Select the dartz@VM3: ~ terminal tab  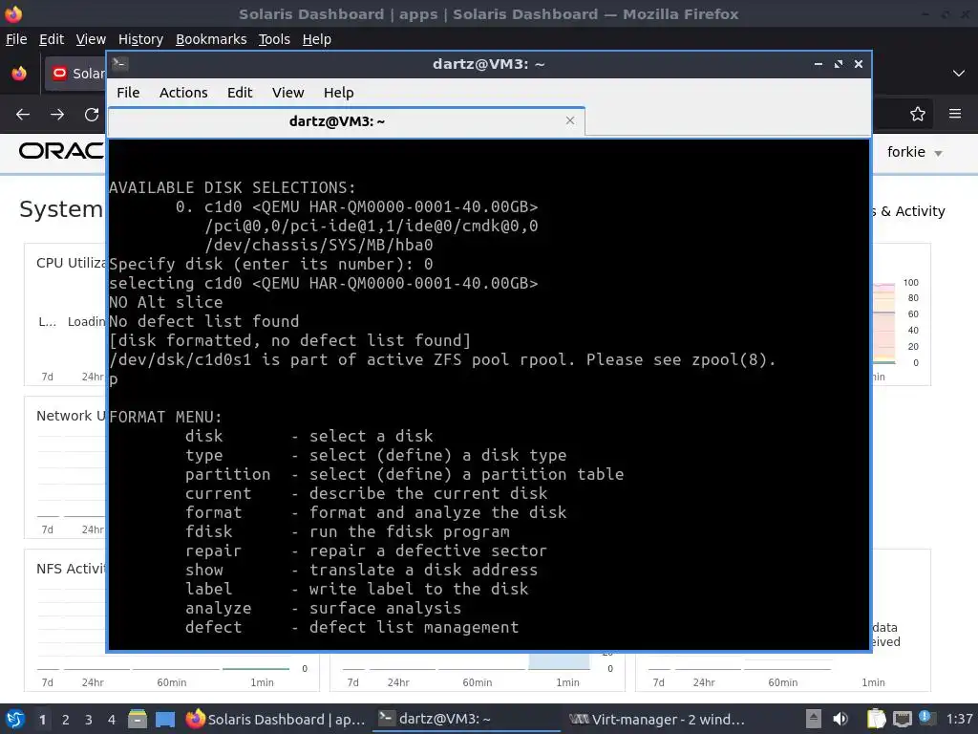(x=346, y=121)
